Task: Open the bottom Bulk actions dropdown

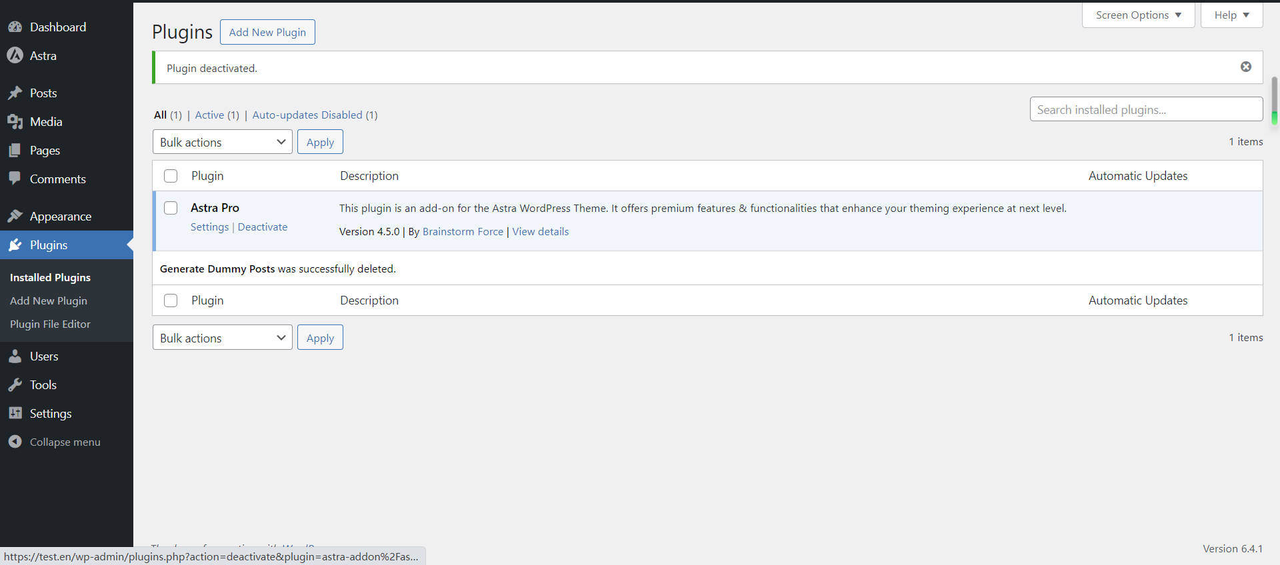Action: [222, 338]
